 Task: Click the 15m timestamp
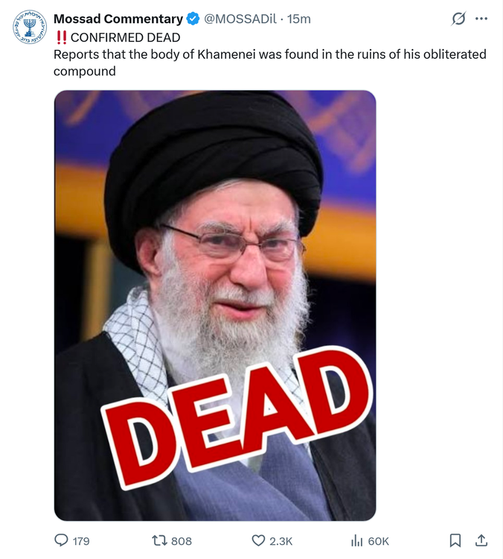[x=298, y=19]
